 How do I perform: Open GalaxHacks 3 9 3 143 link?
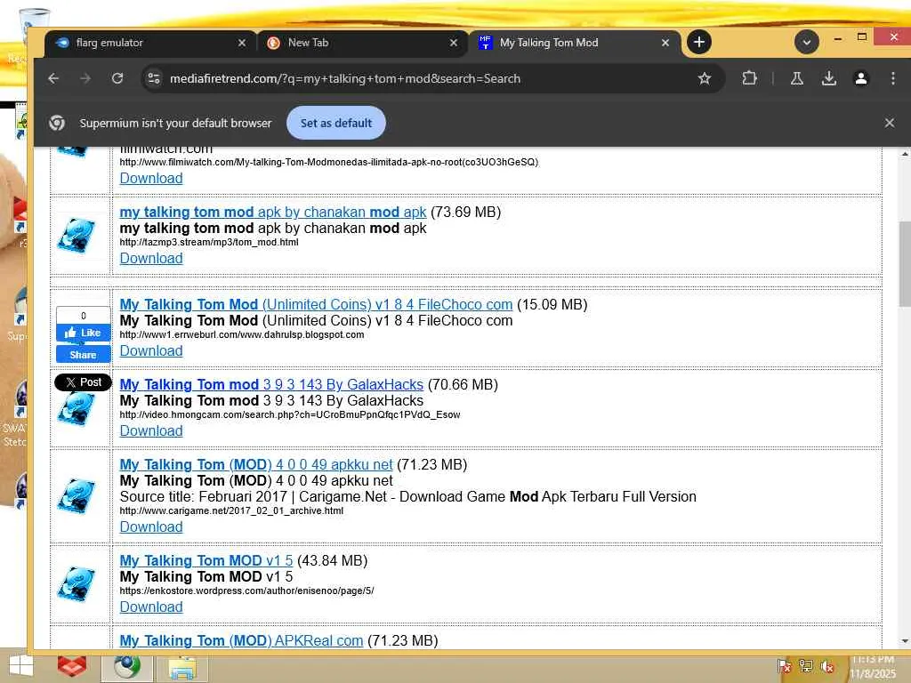point(271,384)
